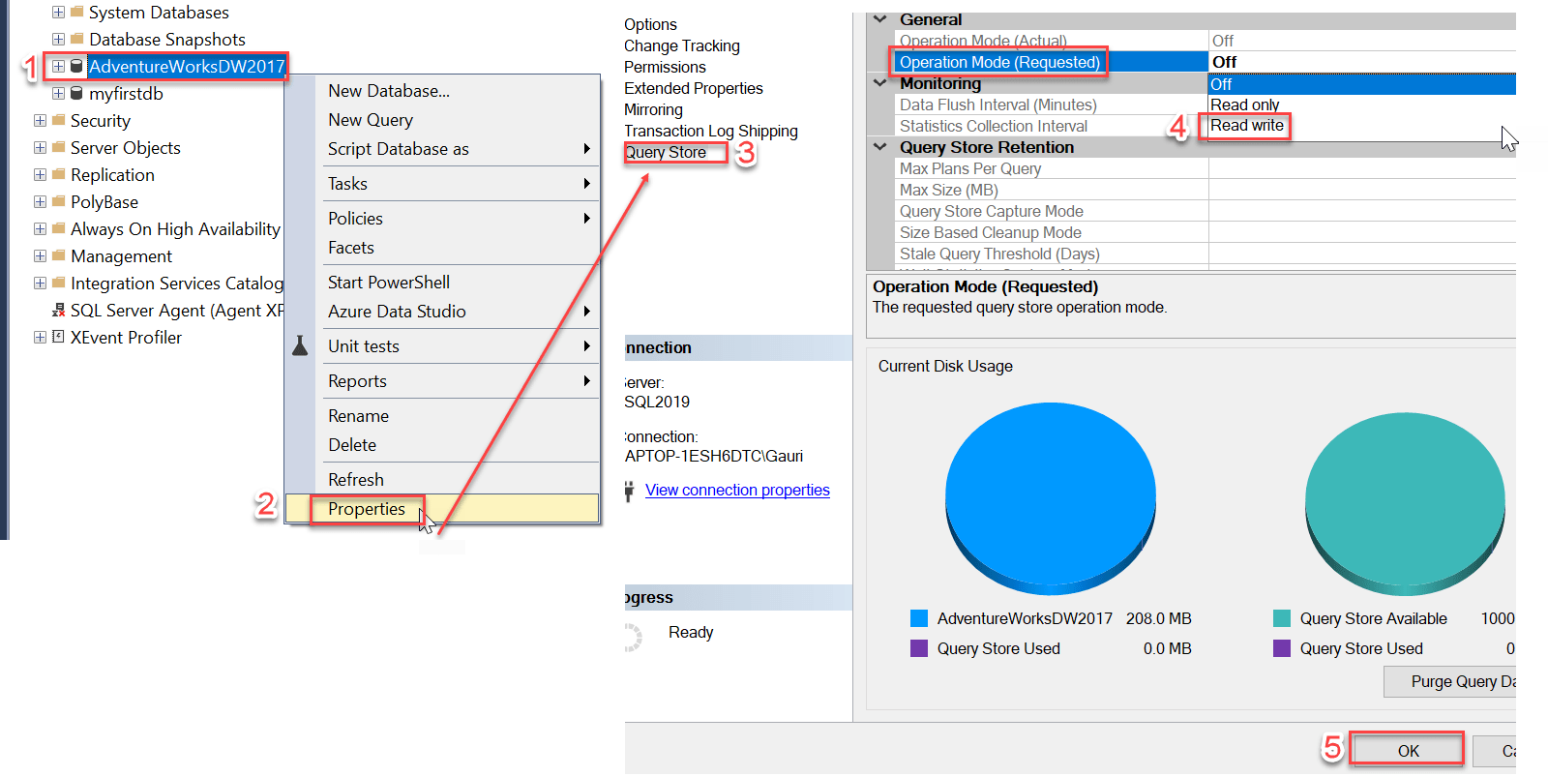The height and width of the screenshot is (777, 1548).
Task: Expand the Management tree node
Action: [40, 255]
